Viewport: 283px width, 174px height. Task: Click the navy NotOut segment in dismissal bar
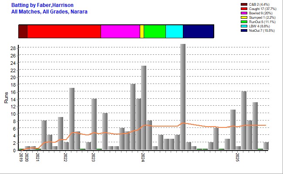(198, 31)
